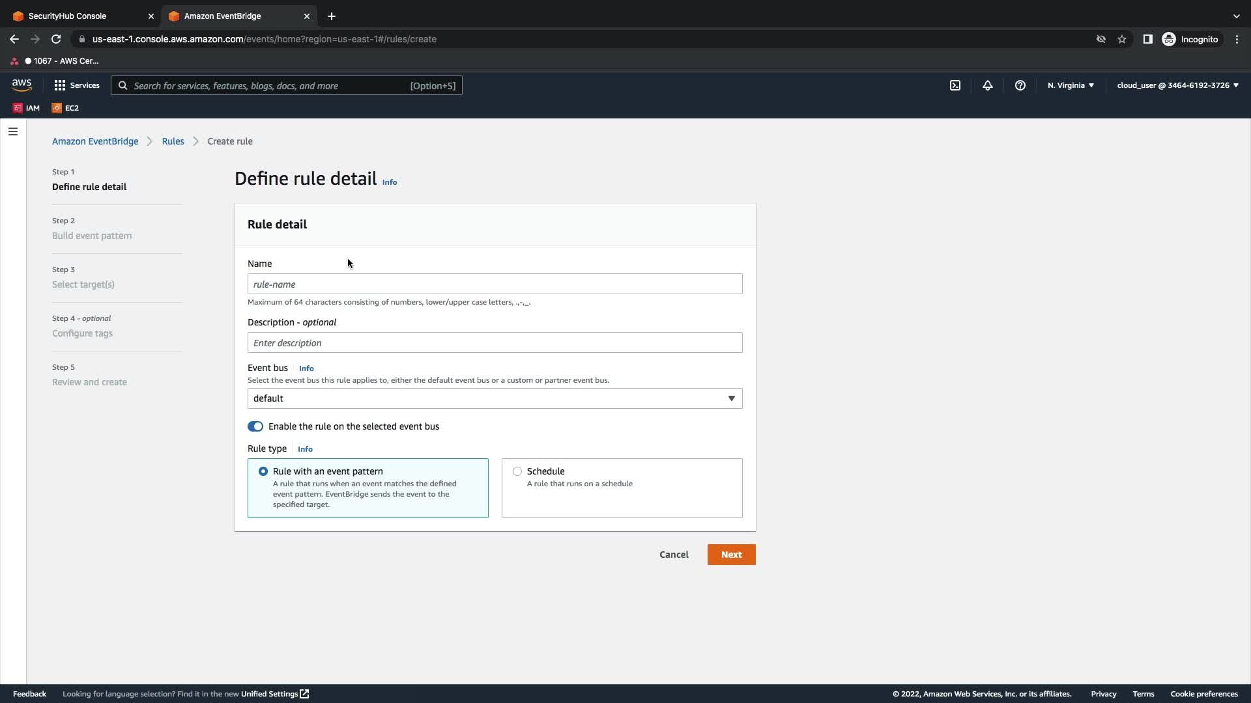Select the Schedule rule type radio
Viewport: 1251px width, 703px height.
click(517, 471)
